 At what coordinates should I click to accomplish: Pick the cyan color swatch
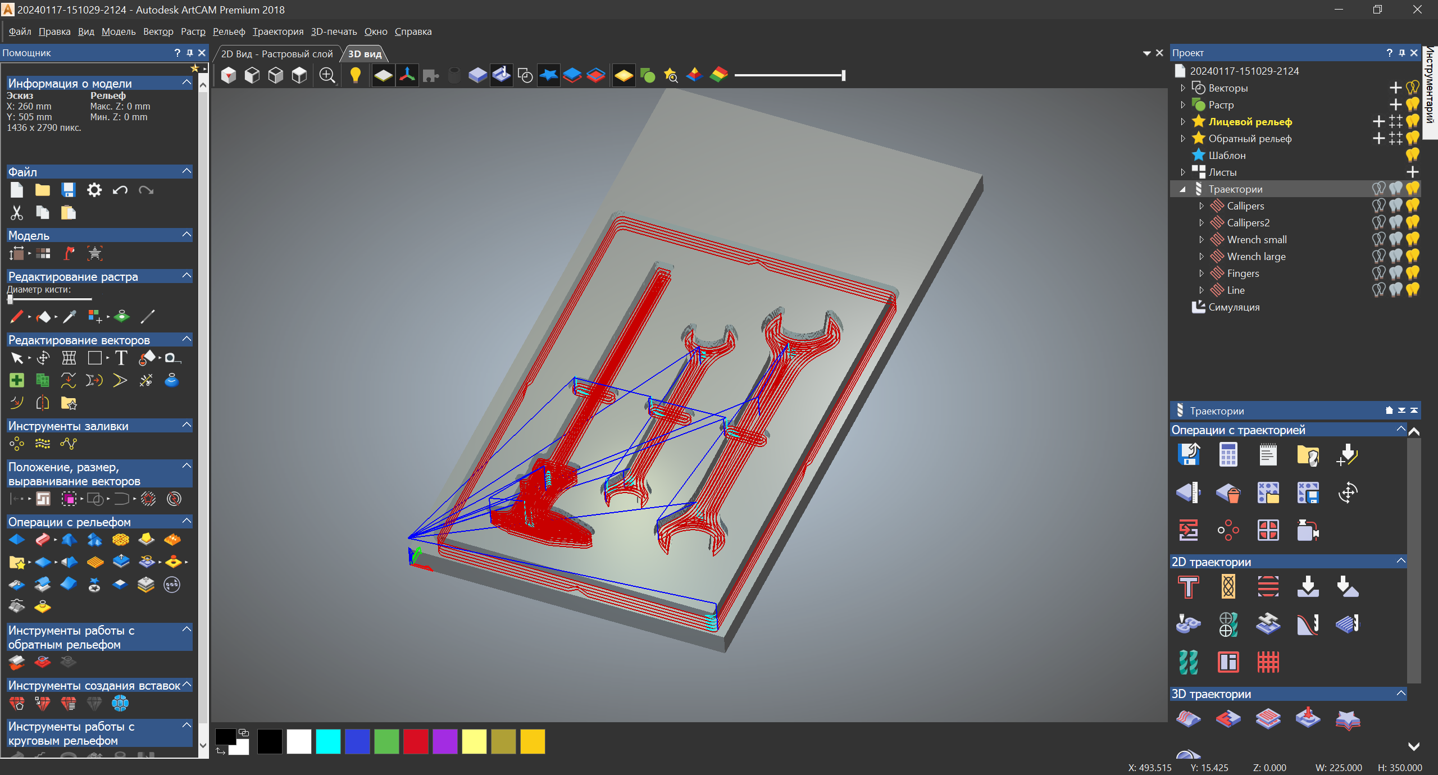click(328, 741)
